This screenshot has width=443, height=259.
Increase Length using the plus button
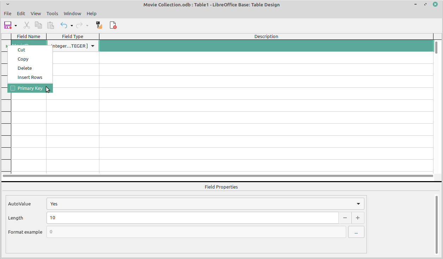coord(358,218)
